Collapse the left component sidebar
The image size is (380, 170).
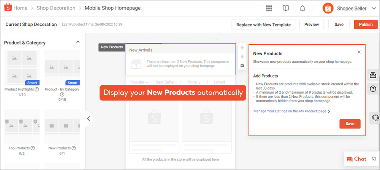pyautogui.click(x=88, y=118)
